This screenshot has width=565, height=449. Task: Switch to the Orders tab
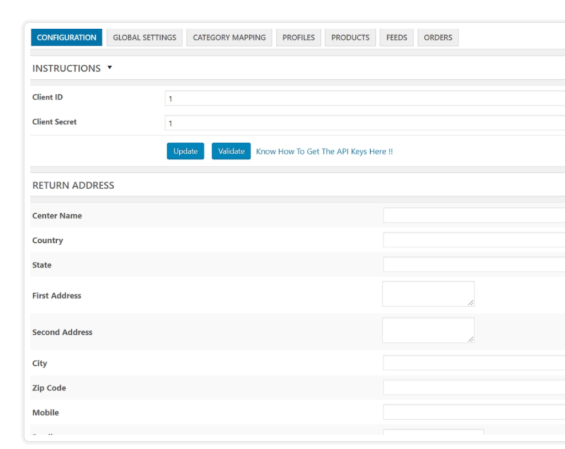pyautogui.click(x=438, y=37)
